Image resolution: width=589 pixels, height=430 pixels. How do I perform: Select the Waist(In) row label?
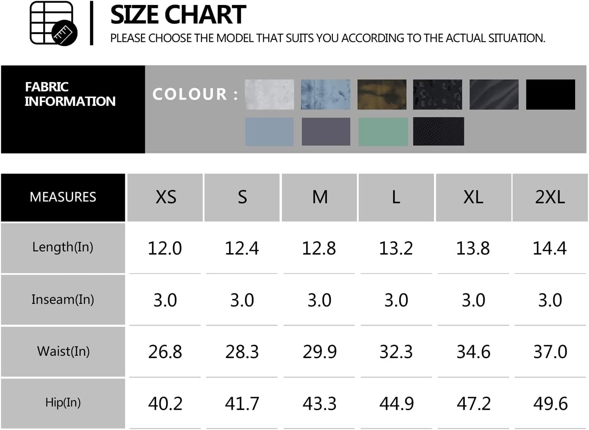tap(63, 352)
